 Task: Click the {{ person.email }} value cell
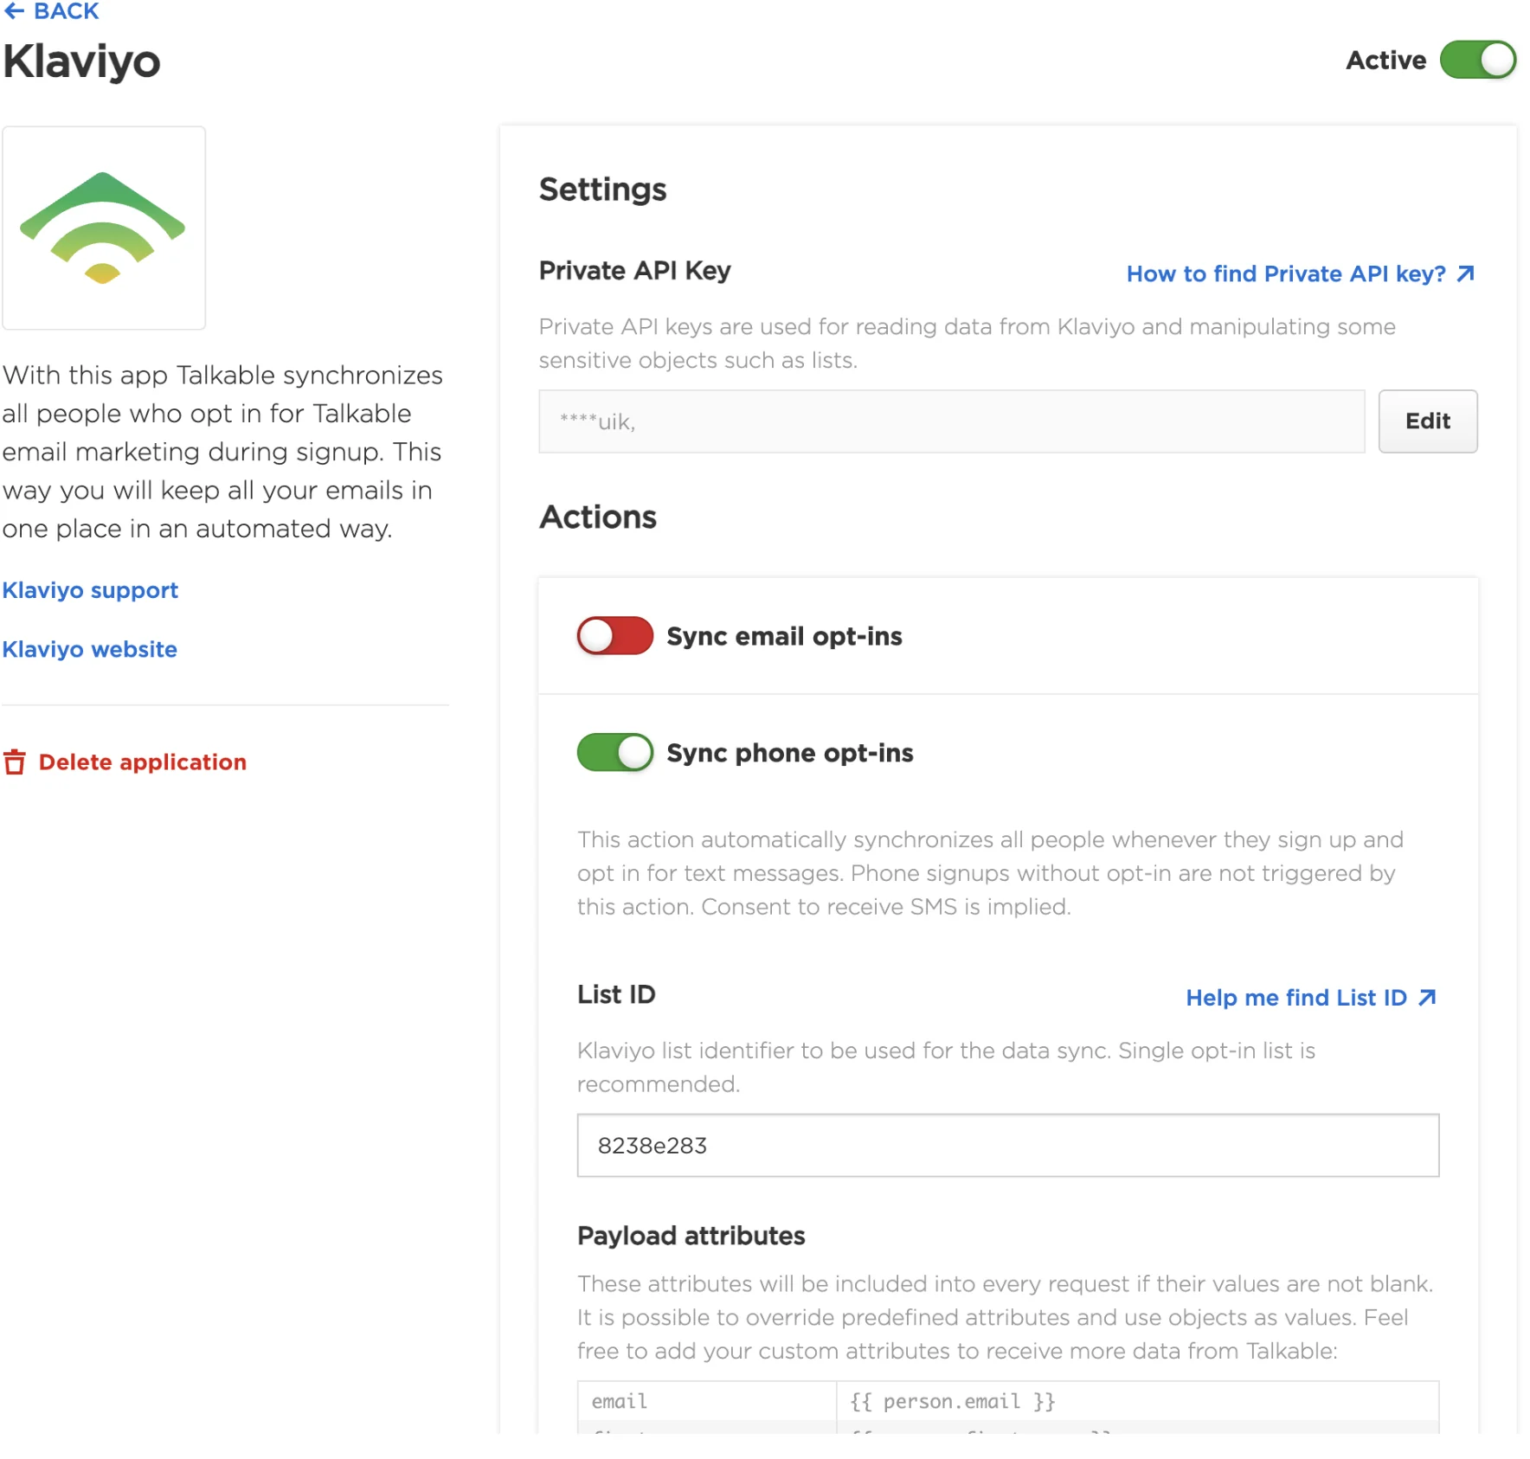[x=1137, y=1401]
